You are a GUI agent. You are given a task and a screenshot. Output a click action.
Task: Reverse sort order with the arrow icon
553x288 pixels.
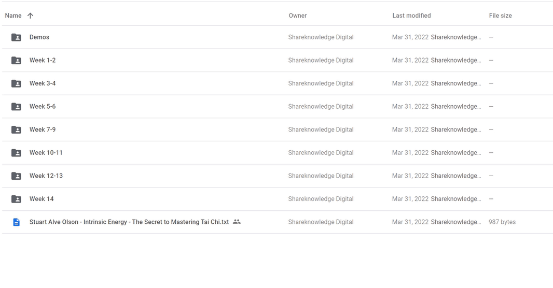30,16
